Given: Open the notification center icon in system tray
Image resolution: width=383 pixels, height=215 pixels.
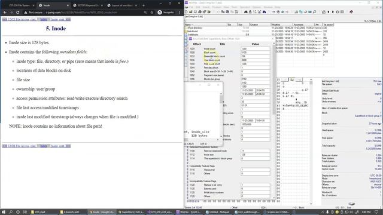Looking at the screenshot, I should [x=377, y=212].
